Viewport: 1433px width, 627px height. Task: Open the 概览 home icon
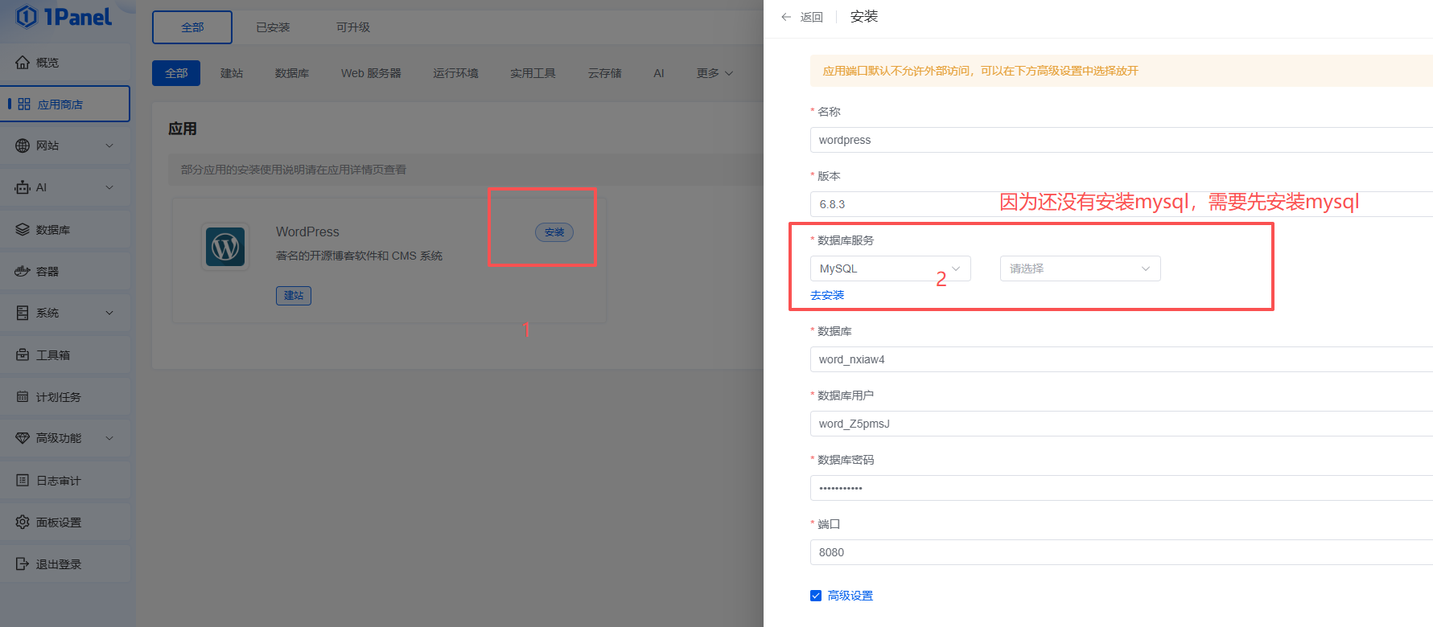[23, 62]
